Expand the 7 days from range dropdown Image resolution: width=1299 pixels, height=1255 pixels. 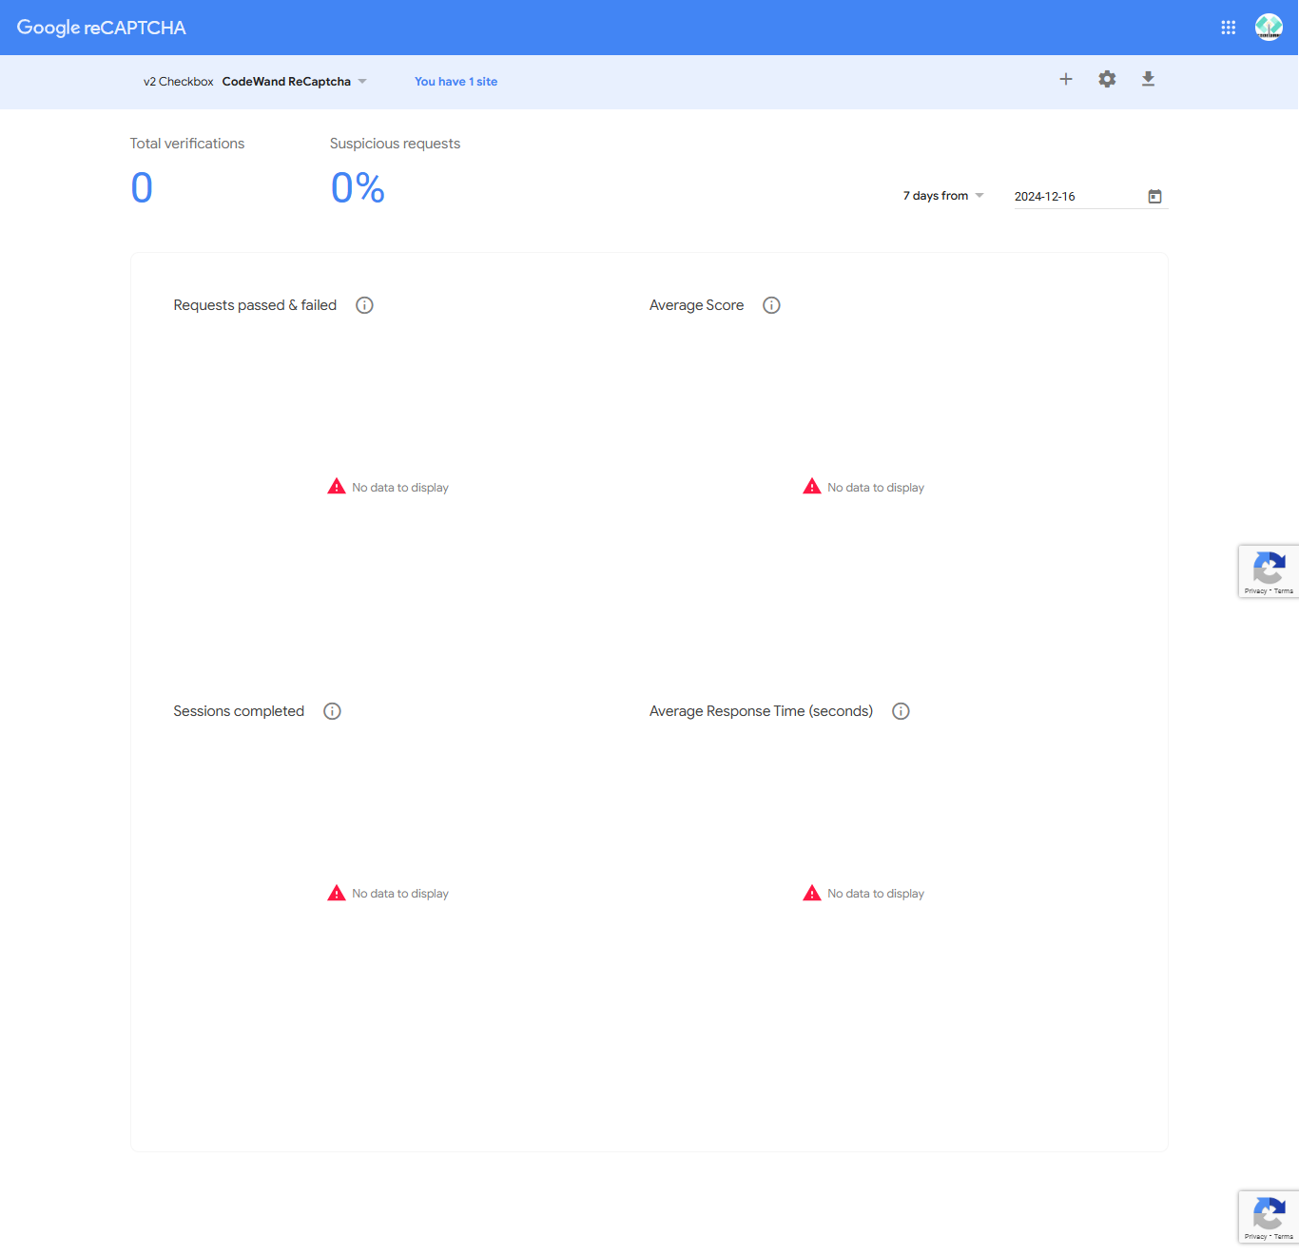click(943, 196)
